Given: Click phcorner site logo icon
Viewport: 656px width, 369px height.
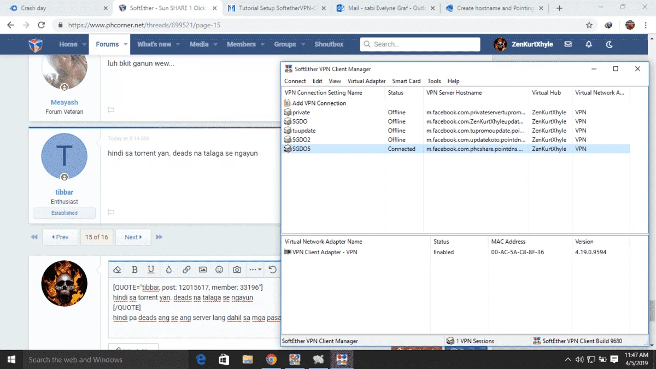Looking at the screenshot, I should (36, 44).
